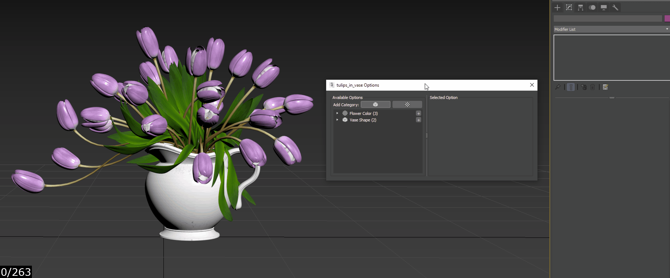Open Configure Modifier Sets icon
The image size is (670, 278).
click(x=606, y=87)
